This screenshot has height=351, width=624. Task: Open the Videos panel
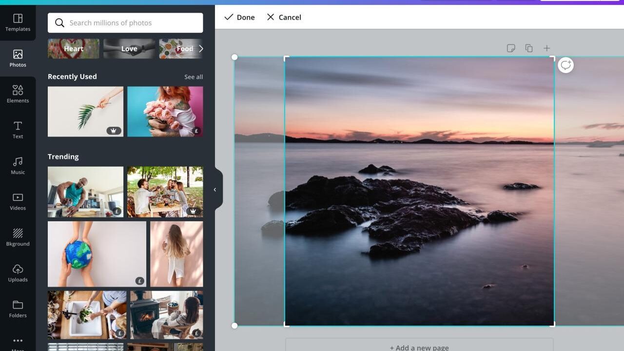point(18,201)
